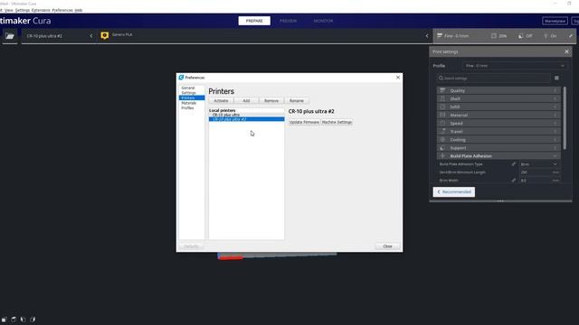This screenshot has width=579, height=325.
Task: Click the Add printer button
Action: click(246, 100)
